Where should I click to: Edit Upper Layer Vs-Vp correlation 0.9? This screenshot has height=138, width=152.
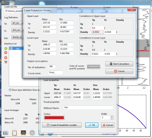tap(98, 28)
